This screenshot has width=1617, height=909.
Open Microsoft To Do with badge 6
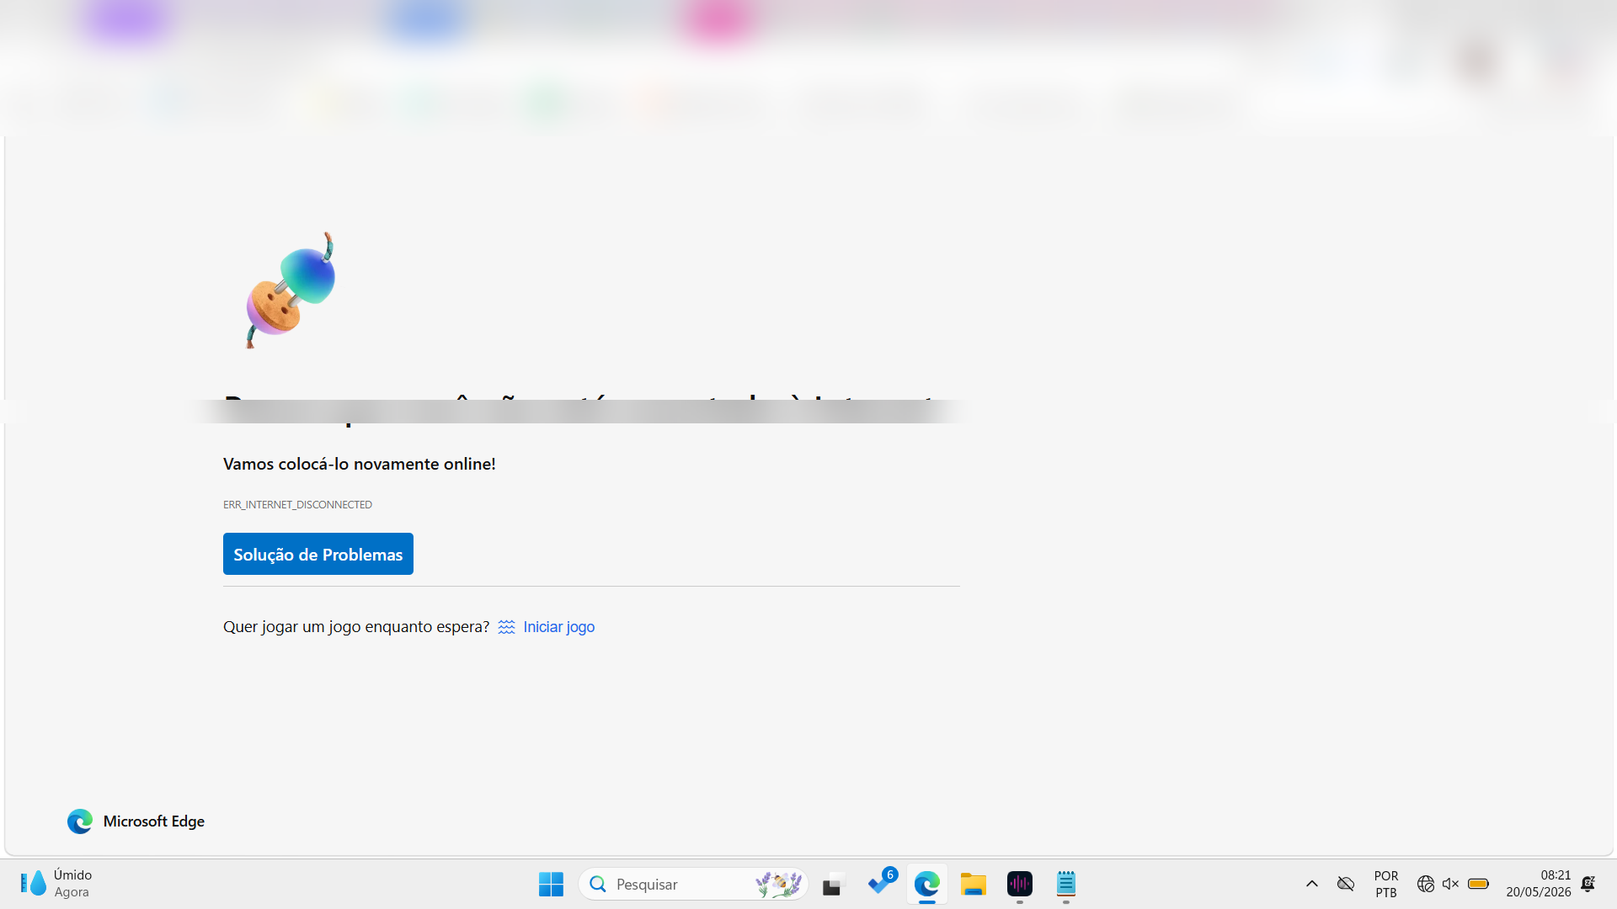click(x=881, y=883)
